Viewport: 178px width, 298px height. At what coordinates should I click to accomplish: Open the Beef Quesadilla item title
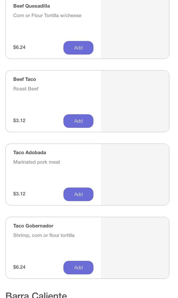(31, 6)
